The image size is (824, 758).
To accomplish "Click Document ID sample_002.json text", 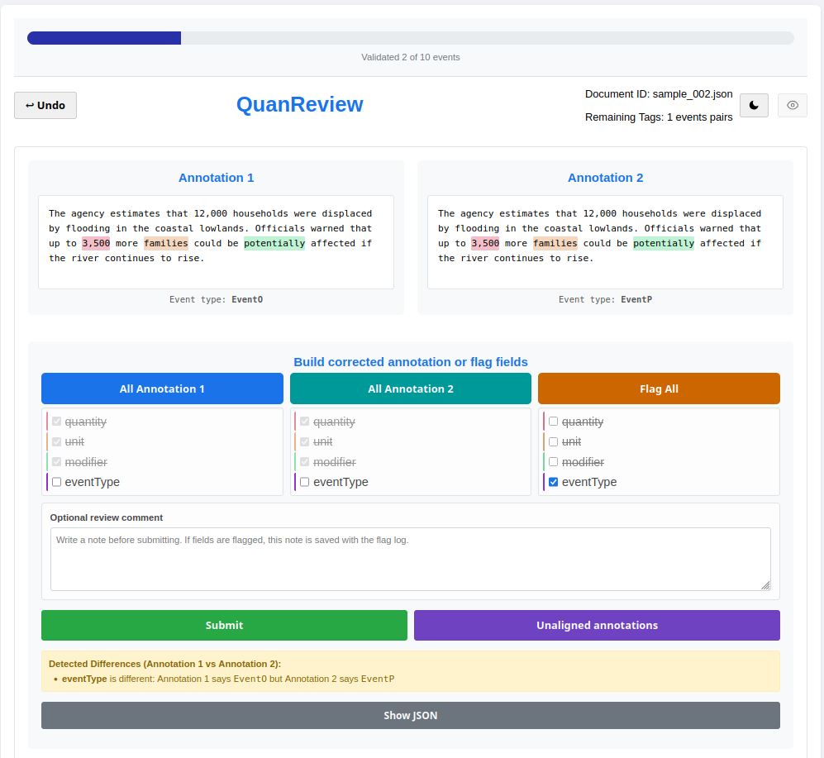I will (x=659, y=94).
